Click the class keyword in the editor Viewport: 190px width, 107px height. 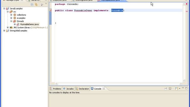tap(69, 10)
